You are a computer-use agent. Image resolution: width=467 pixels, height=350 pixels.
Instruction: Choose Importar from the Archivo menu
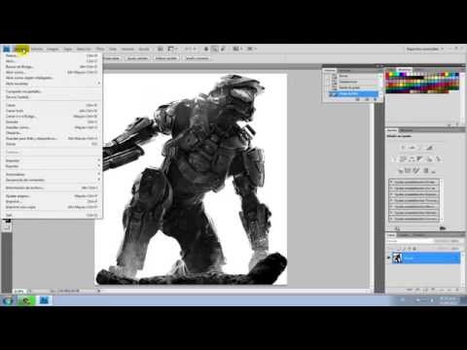pyautogui.click(x=52, y=160)
